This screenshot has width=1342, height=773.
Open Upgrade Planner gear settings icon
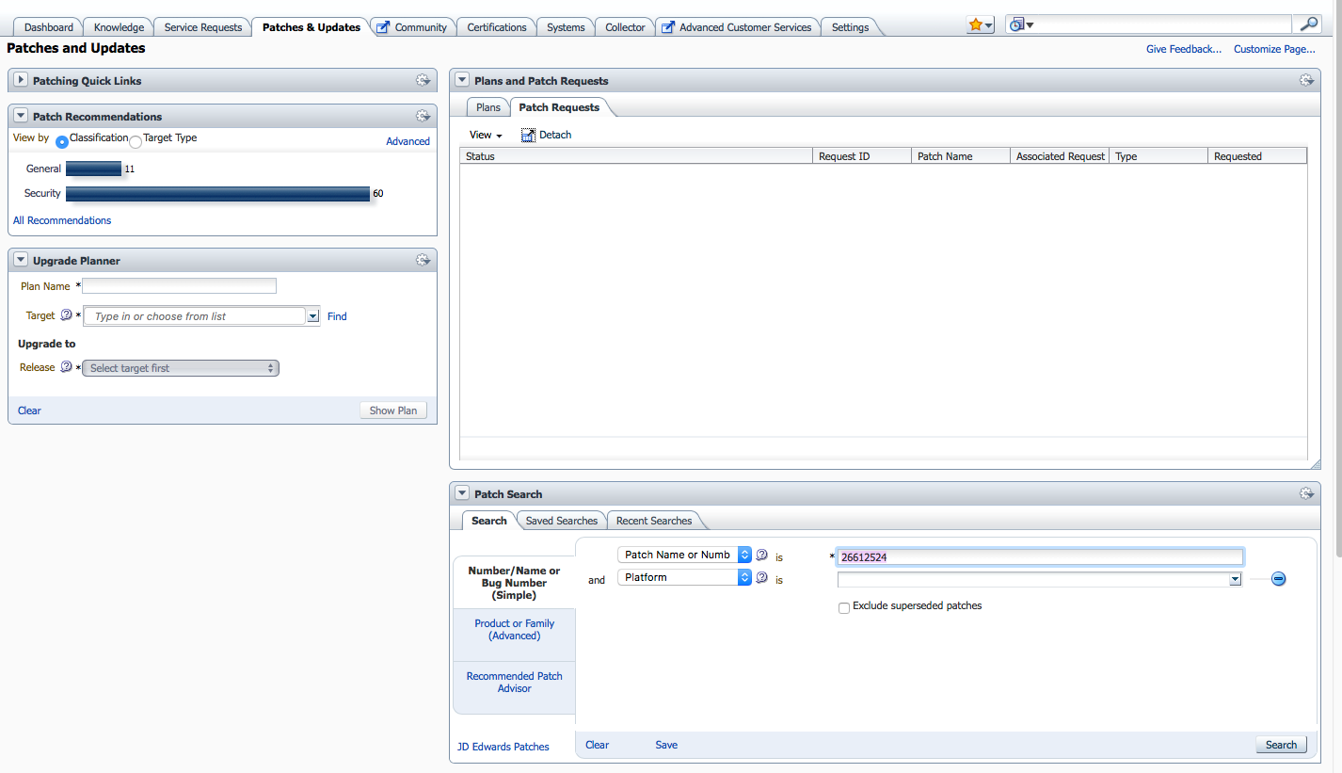click(x=423, y=260)
